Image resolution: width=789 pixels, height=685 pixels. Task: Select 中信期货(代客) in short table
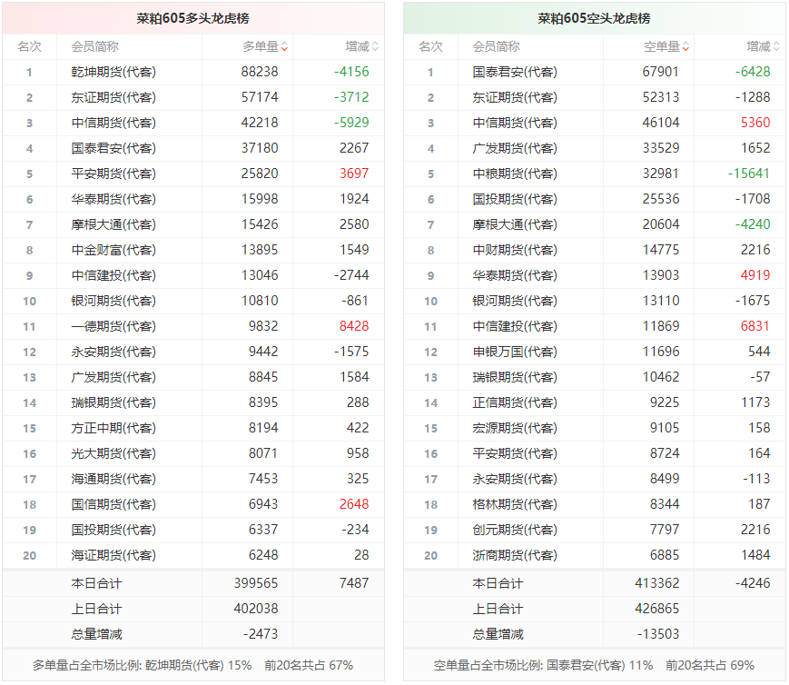515,123
